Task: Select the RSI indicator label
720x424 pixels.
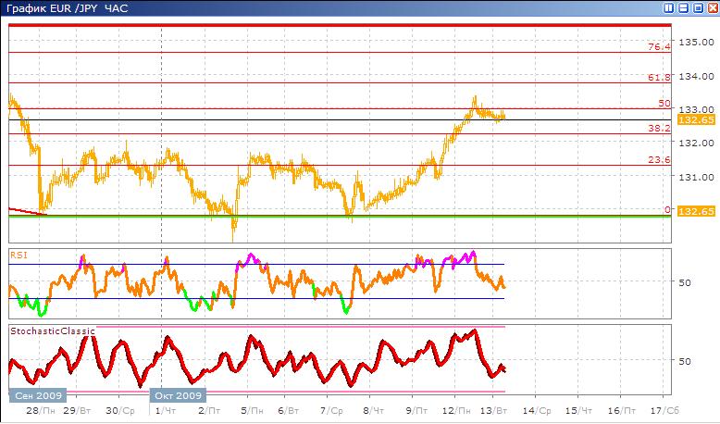Action: click(18, 253)
